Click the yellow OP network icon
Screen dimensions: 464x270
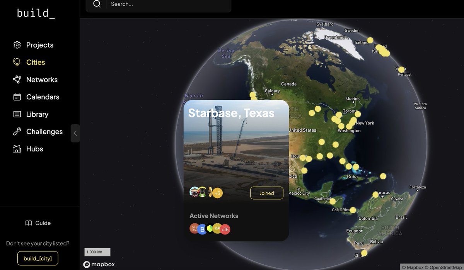217,228
